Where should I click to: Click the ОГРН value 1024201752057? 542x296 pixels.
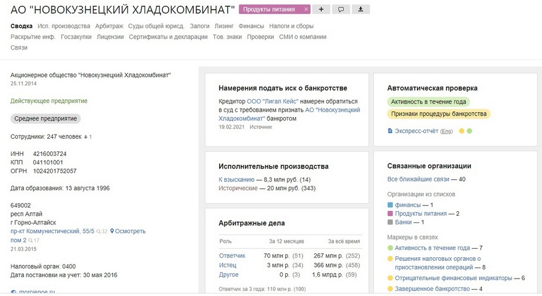[x=55, y=171]
